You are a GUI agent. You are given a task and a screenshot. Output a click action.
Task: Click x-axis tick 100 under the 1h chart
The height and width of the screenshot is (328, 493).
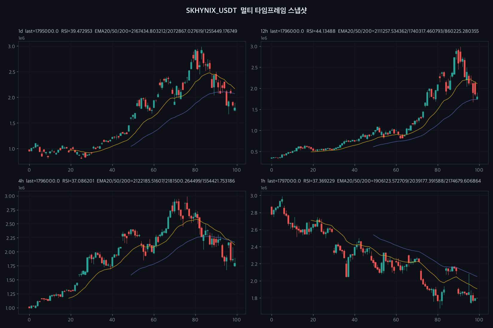(479, 320)
